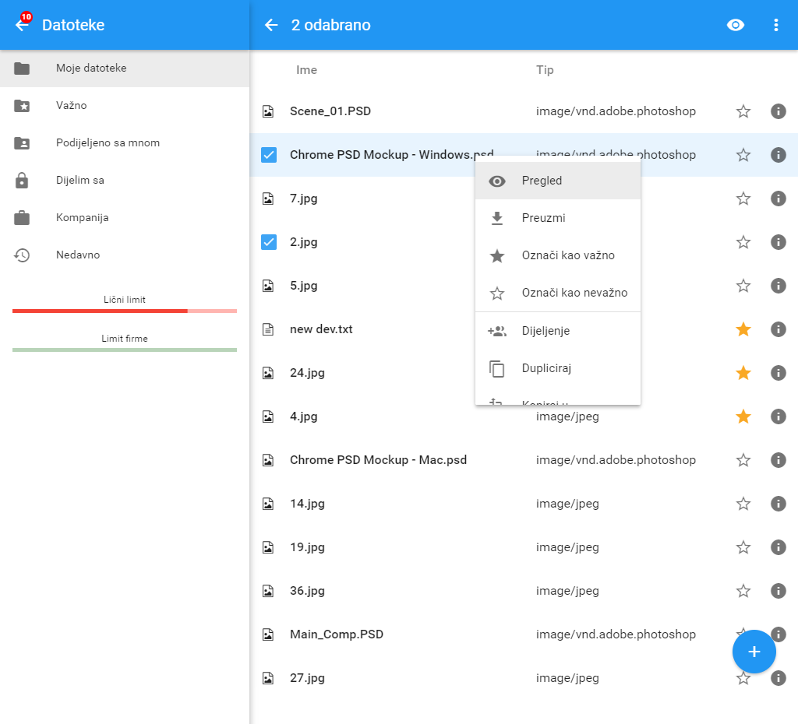Unstar the 24.jpg file
The height and width of the screenshot is (724, 798).
click(743, 373)
